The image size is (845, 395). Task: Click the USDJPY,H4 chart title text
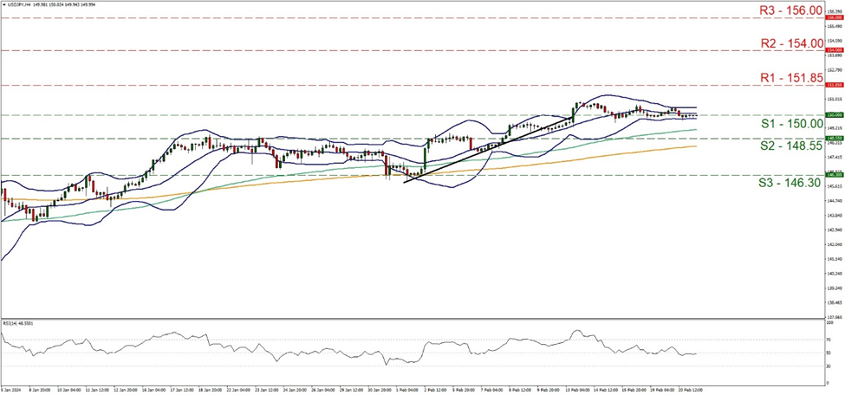coord(21,4)
